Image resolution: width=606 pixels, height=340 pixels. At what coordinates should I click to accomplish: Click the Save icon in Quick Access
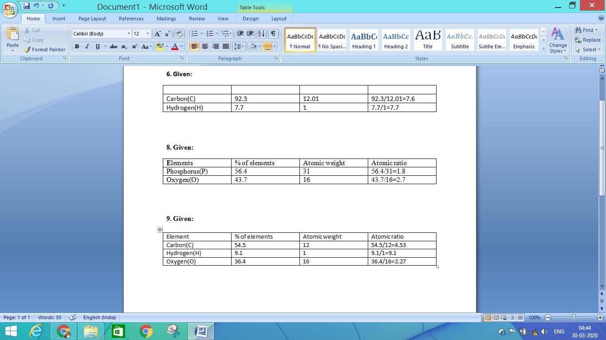click(x=27, y=6)
